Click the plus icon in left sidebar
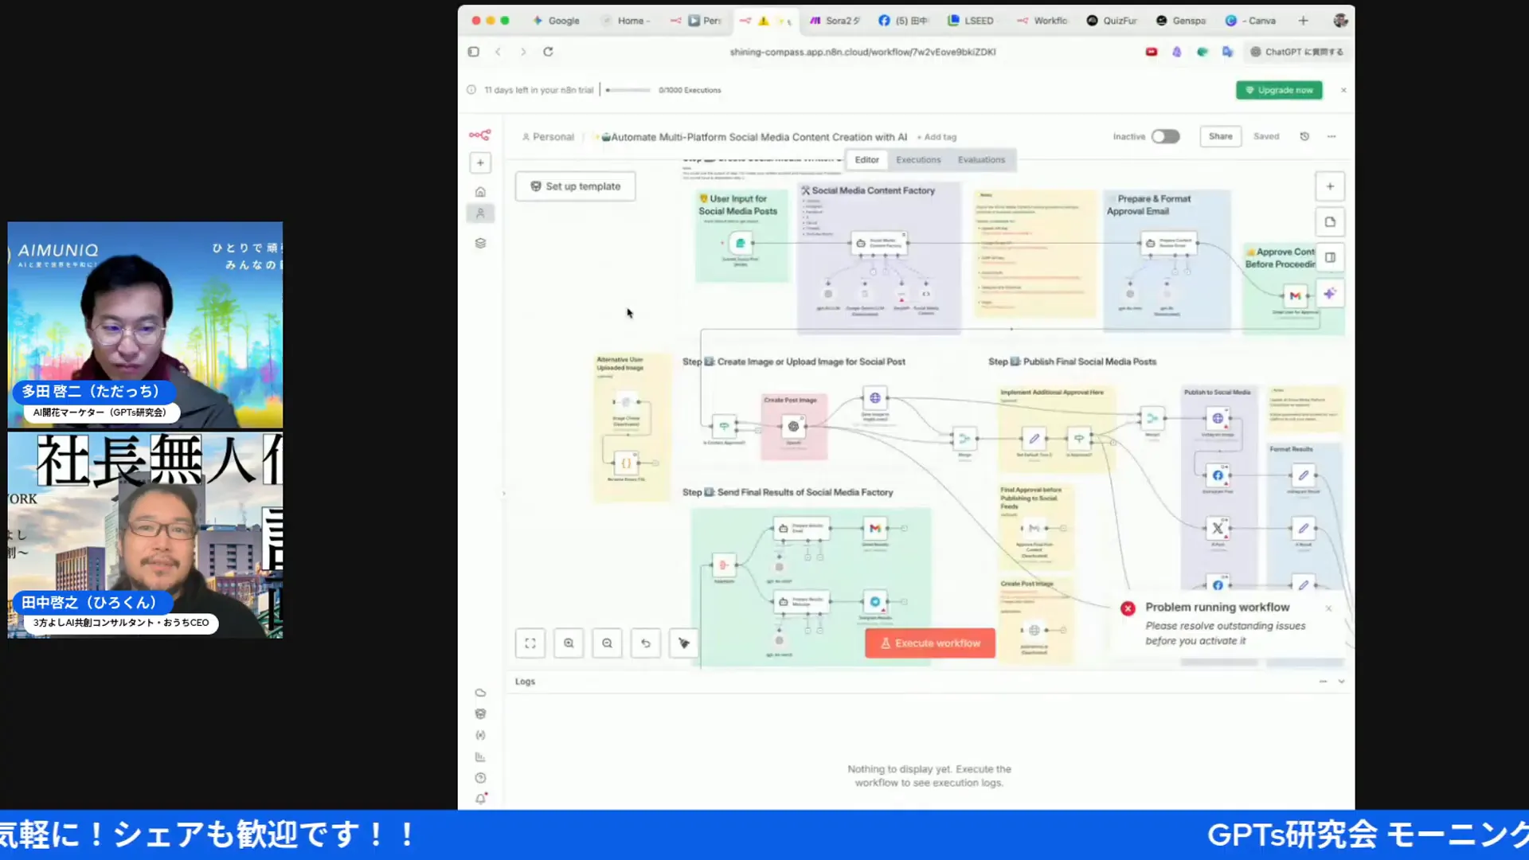The width and height of the screenshot is (1529, 860). pos(480,163)
